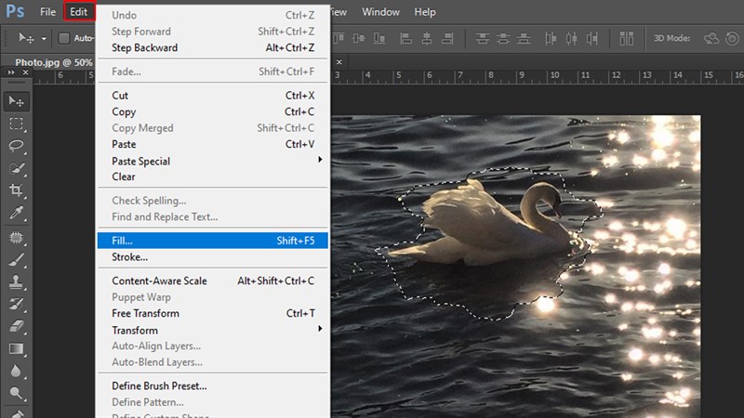Select the Rectangular Marquee tool
The image size is (744, 418).
16,124
